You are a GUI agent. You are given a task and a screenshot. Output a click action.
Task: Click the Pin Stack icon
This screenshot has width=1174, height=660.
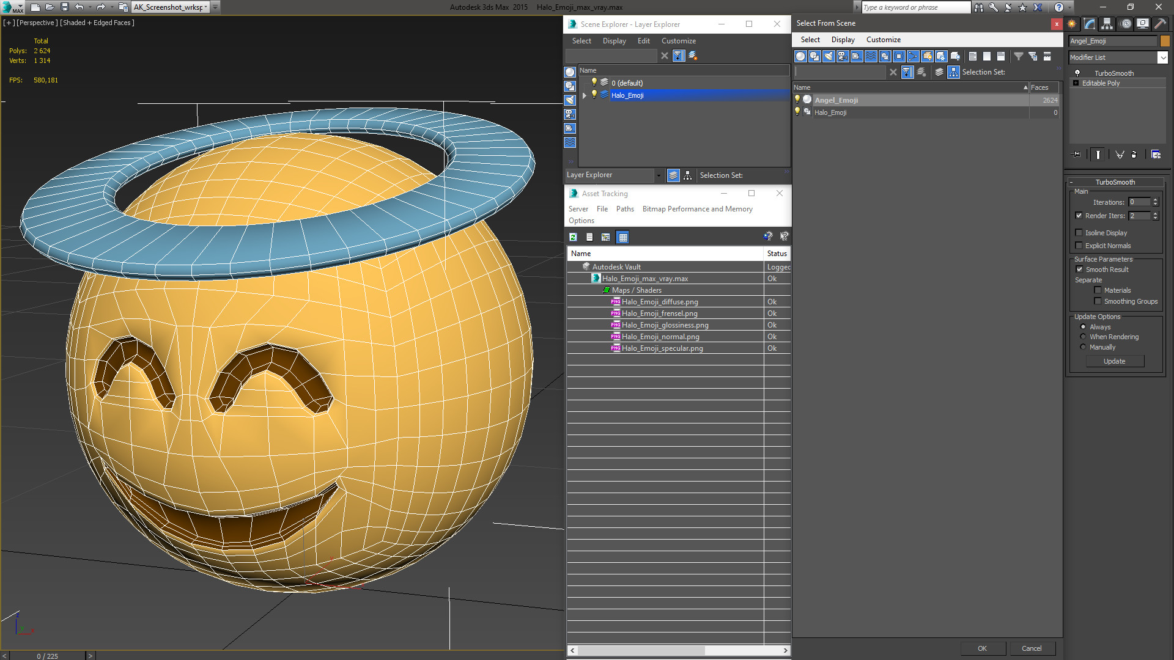1077,155
